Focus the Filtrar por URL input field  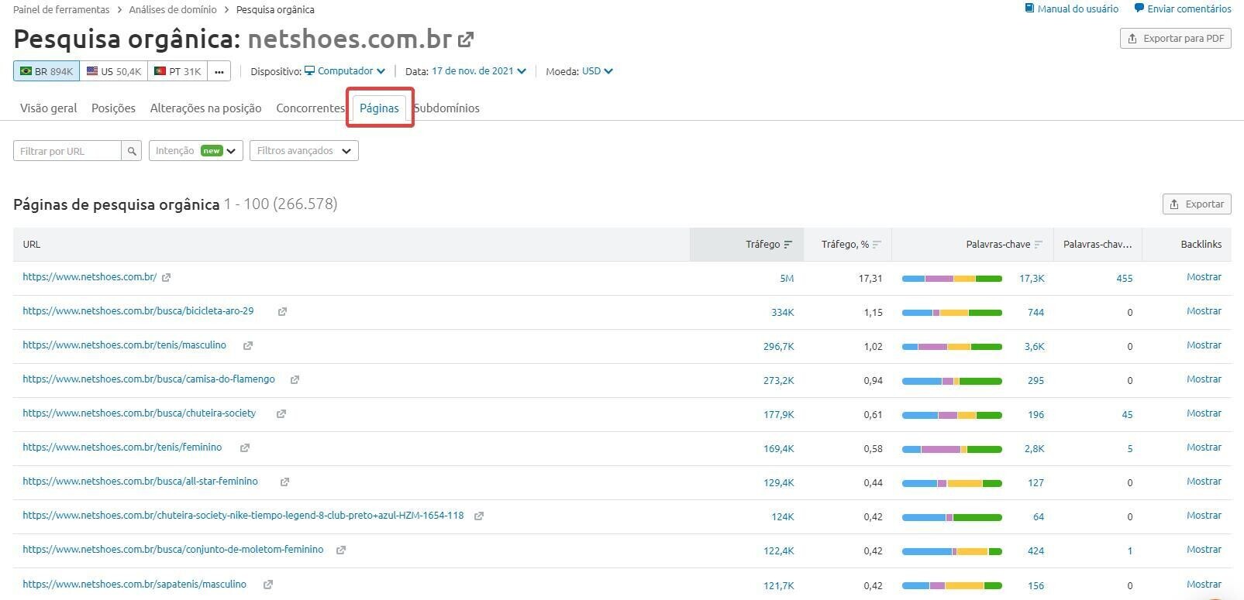coord(67,151)
